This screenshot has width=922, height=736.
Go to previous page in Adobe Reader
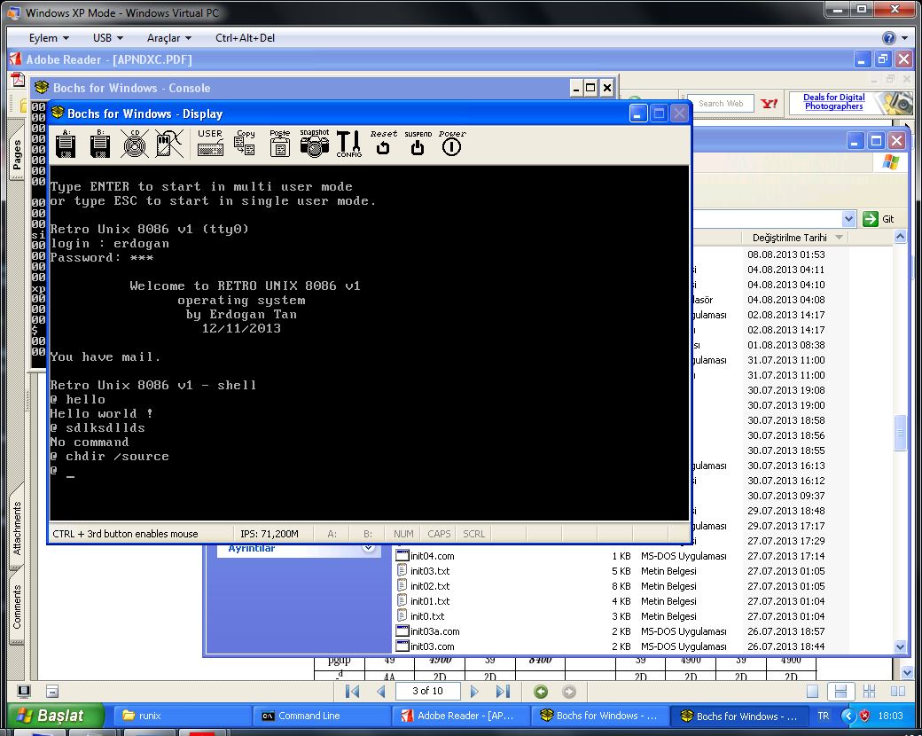(x=381, y=692)
